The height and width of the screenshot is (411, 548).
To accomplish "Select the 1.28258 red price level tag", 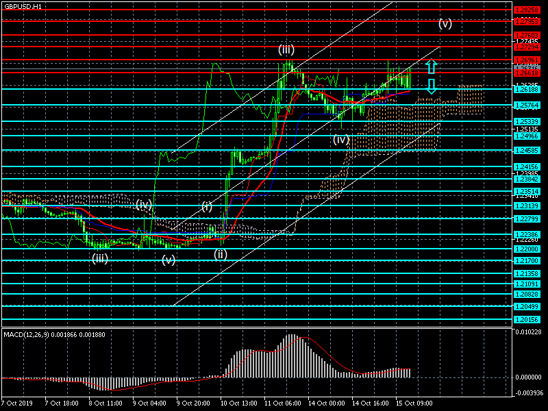I will (x=527, y=10).
